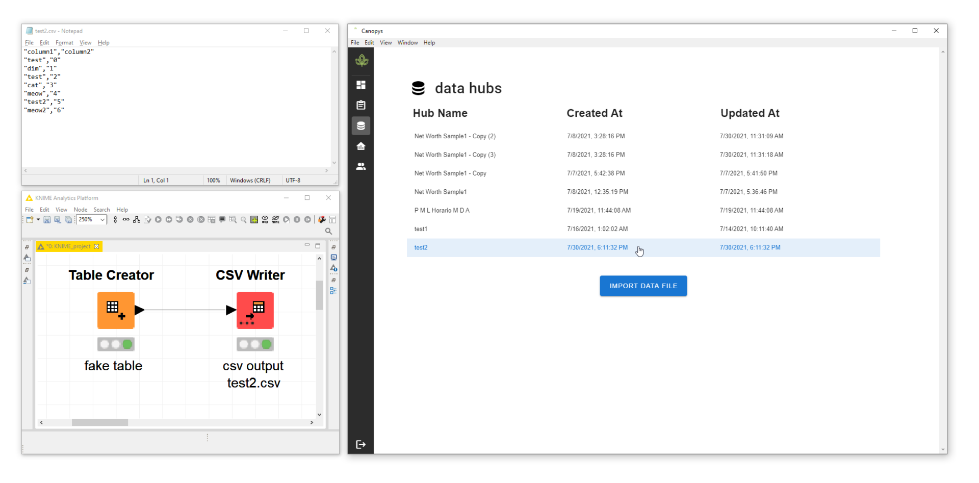
Task: Open the View menu in Canopys
Action: click(x=385, y=43)
